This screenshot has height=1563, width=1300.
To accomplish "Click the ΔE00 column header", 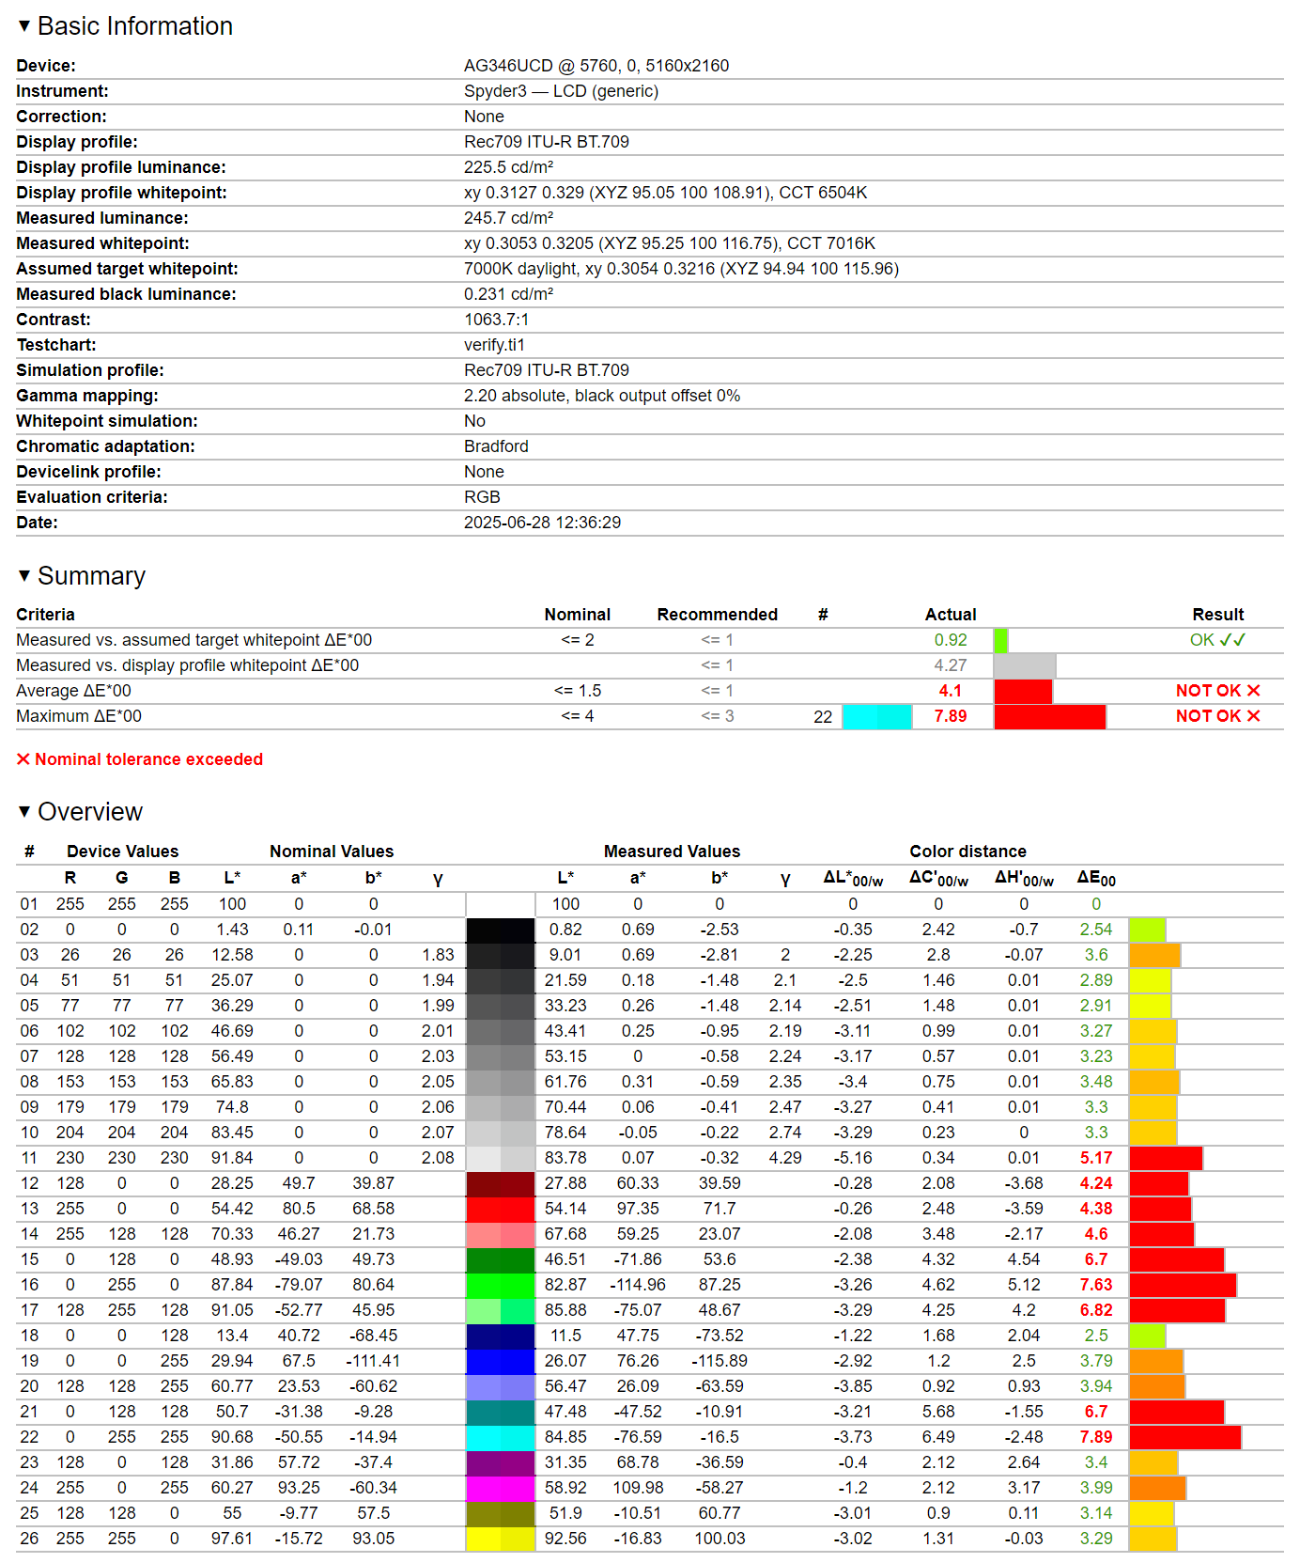I will 1096,878.
